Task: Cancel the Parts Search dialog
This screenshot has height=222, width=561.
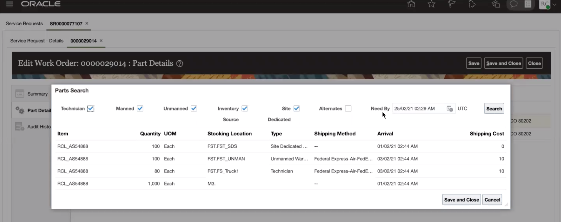Action: pyautogui.click(x=492, y=200)
